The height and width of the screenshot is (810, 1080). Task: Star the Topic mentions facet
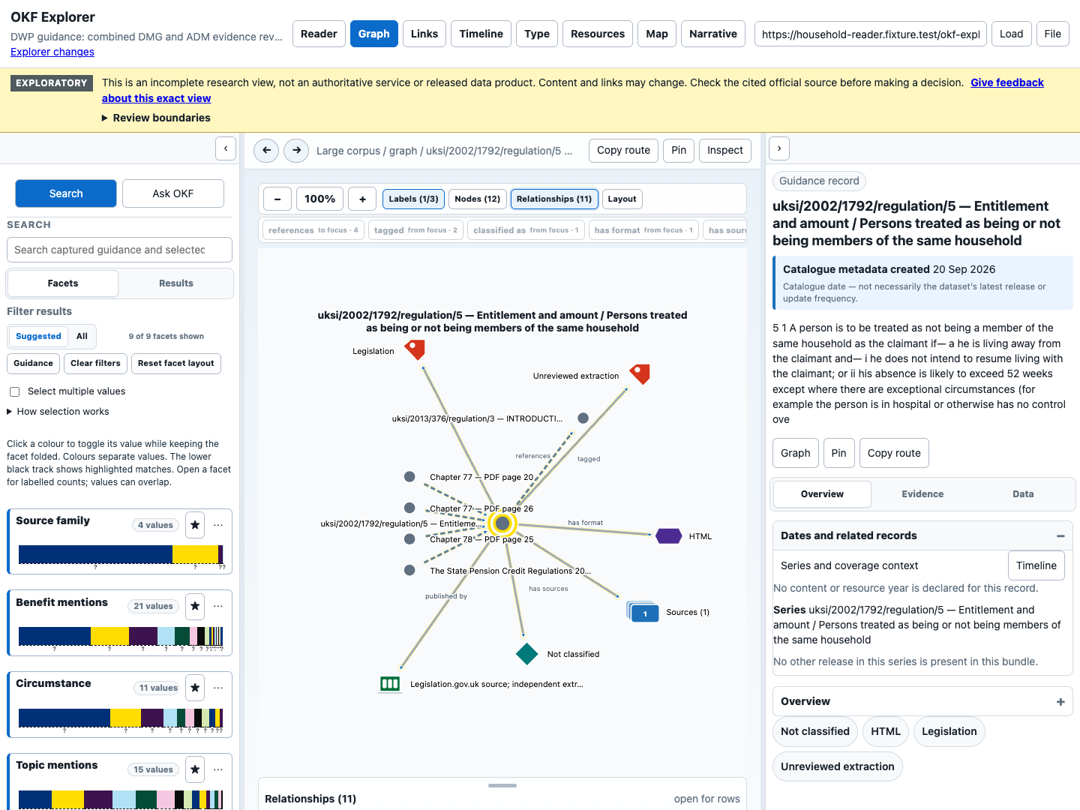(x=195, y=769)
